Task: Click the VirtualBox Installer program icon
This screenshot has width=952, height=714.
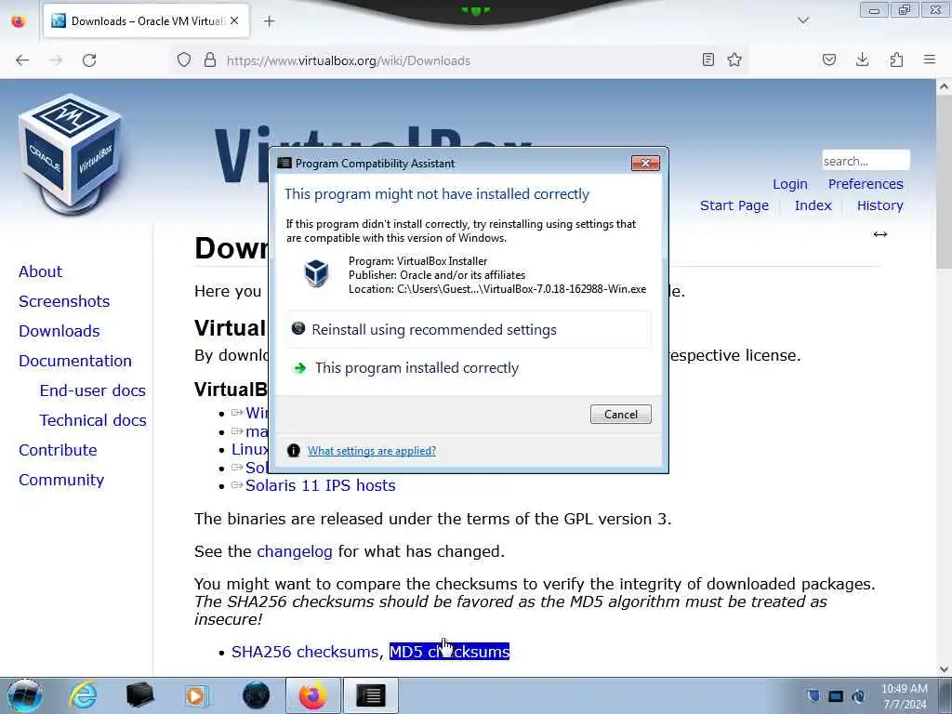Action: (x=316, y=272)
